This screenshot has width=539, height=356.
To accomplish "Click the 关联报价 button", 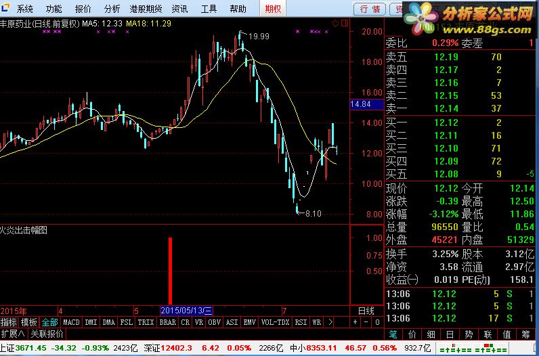I will tap(47, 334).
